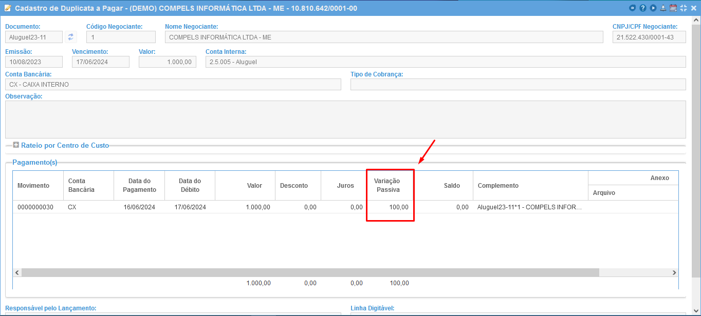Click the Movimento column header
Image resolution: width=701 pixels, height=316 pixels.
click(x=38, y=185)
